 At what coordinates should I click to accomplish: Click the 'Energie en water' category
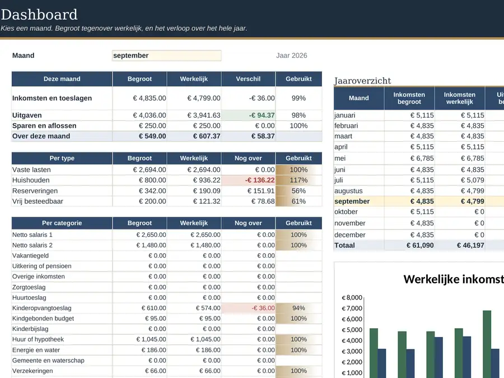(x=36, y=350)
